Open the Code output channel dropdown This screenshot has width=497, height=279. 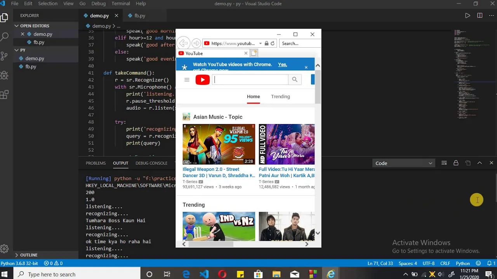click(x=404, y=163)
